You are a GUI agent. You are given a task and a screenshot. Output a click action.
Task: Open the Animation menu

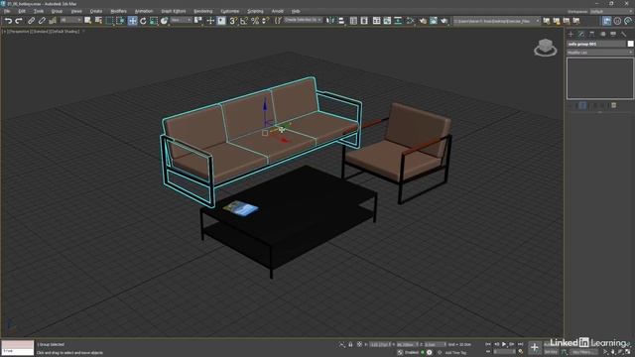[x=144, y=11]
